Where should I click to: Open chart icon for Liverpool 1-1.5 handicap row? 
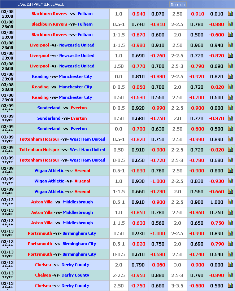pos(231,45)
